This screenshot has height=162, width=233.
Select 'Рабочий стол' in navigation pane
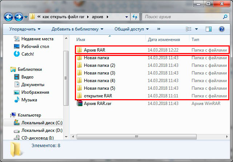tap(35, 46)
